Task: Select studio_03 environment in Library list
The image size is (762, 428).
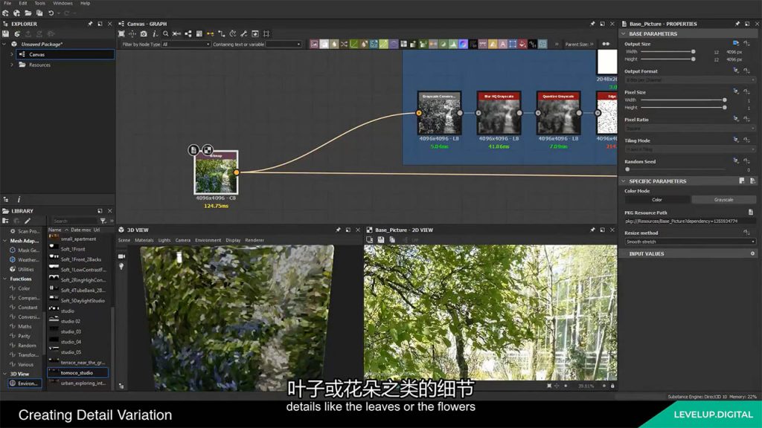Action: click(x=71, y=331)
